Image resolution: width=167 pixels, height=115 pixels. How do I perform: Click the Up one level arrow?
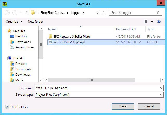(x=27, y=12)
